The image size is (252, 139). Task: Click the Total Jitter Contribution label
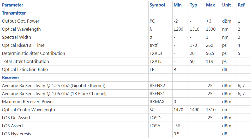pos(25,61)
